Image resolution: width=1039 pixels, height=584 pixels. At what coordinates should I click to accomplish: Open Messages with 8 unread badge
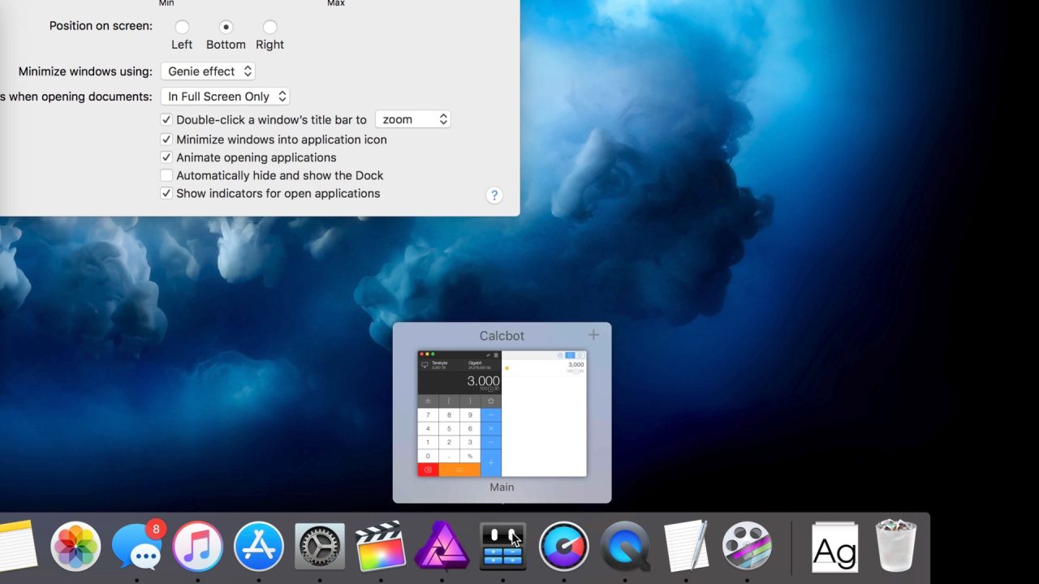136,546
